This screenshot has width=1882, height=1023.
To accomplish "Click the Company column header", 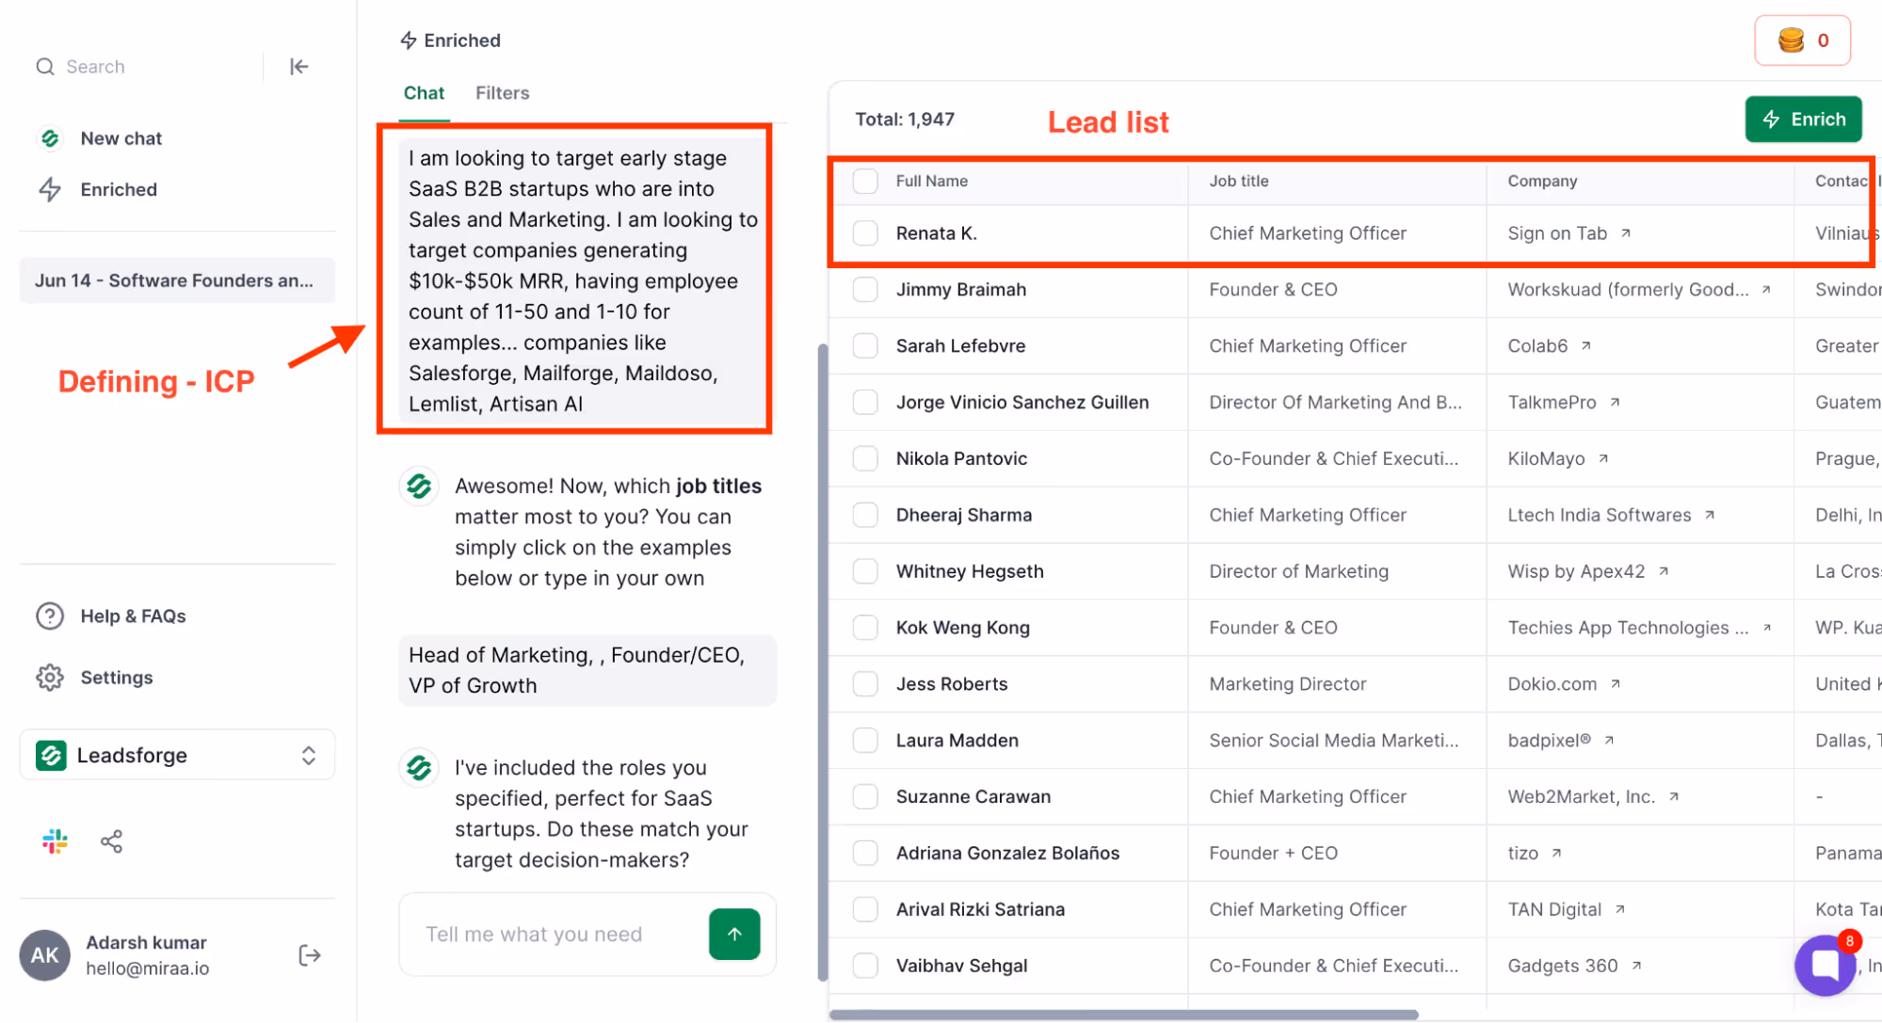I will click(x=1542, y=181).
